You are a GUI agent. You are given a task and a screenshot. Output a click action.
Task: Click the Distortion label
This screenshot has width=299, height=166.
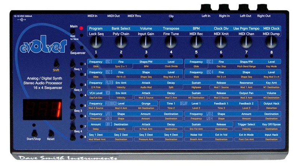(271, 108)
